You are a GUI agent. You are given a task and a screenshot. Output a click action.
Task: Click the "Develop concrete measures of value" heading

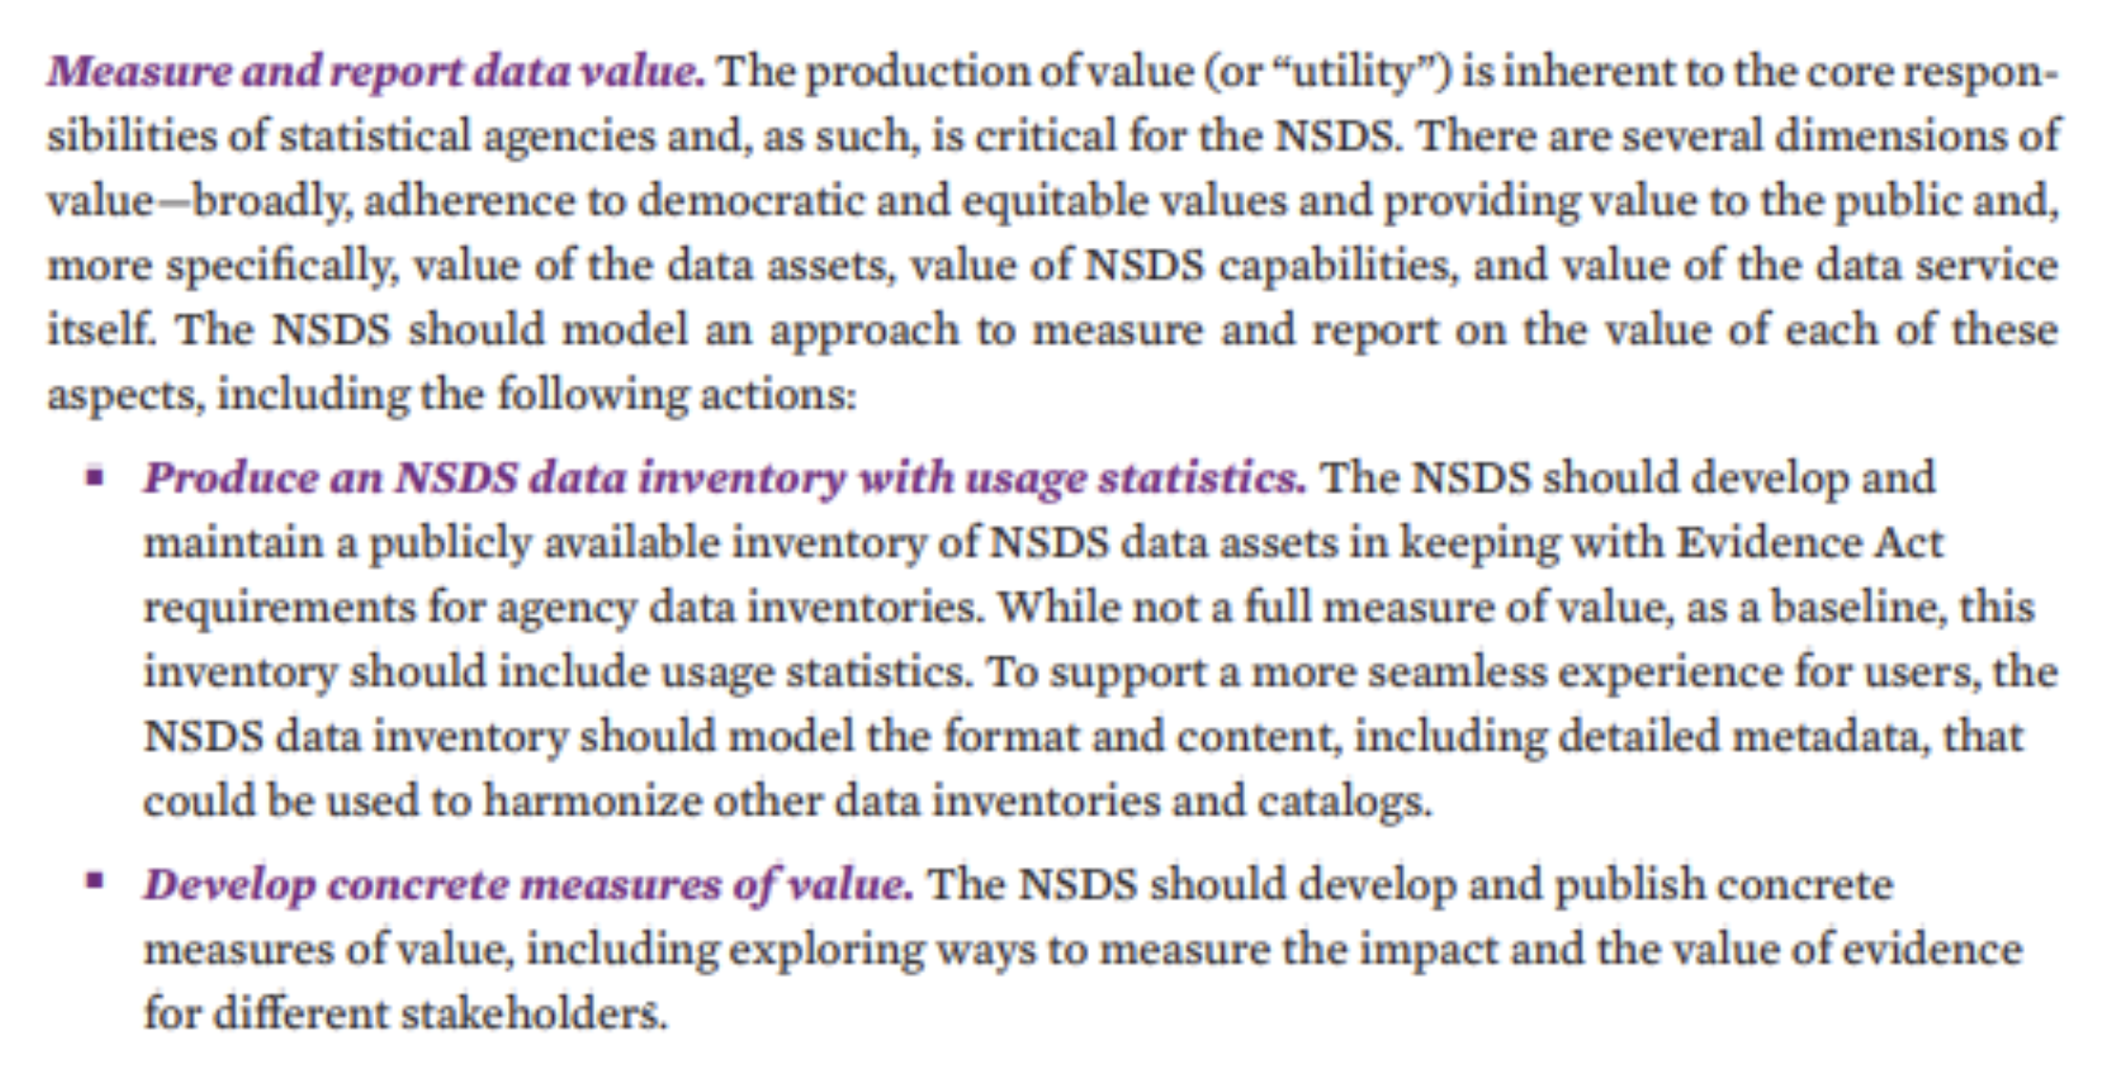(x=528, y=884)
